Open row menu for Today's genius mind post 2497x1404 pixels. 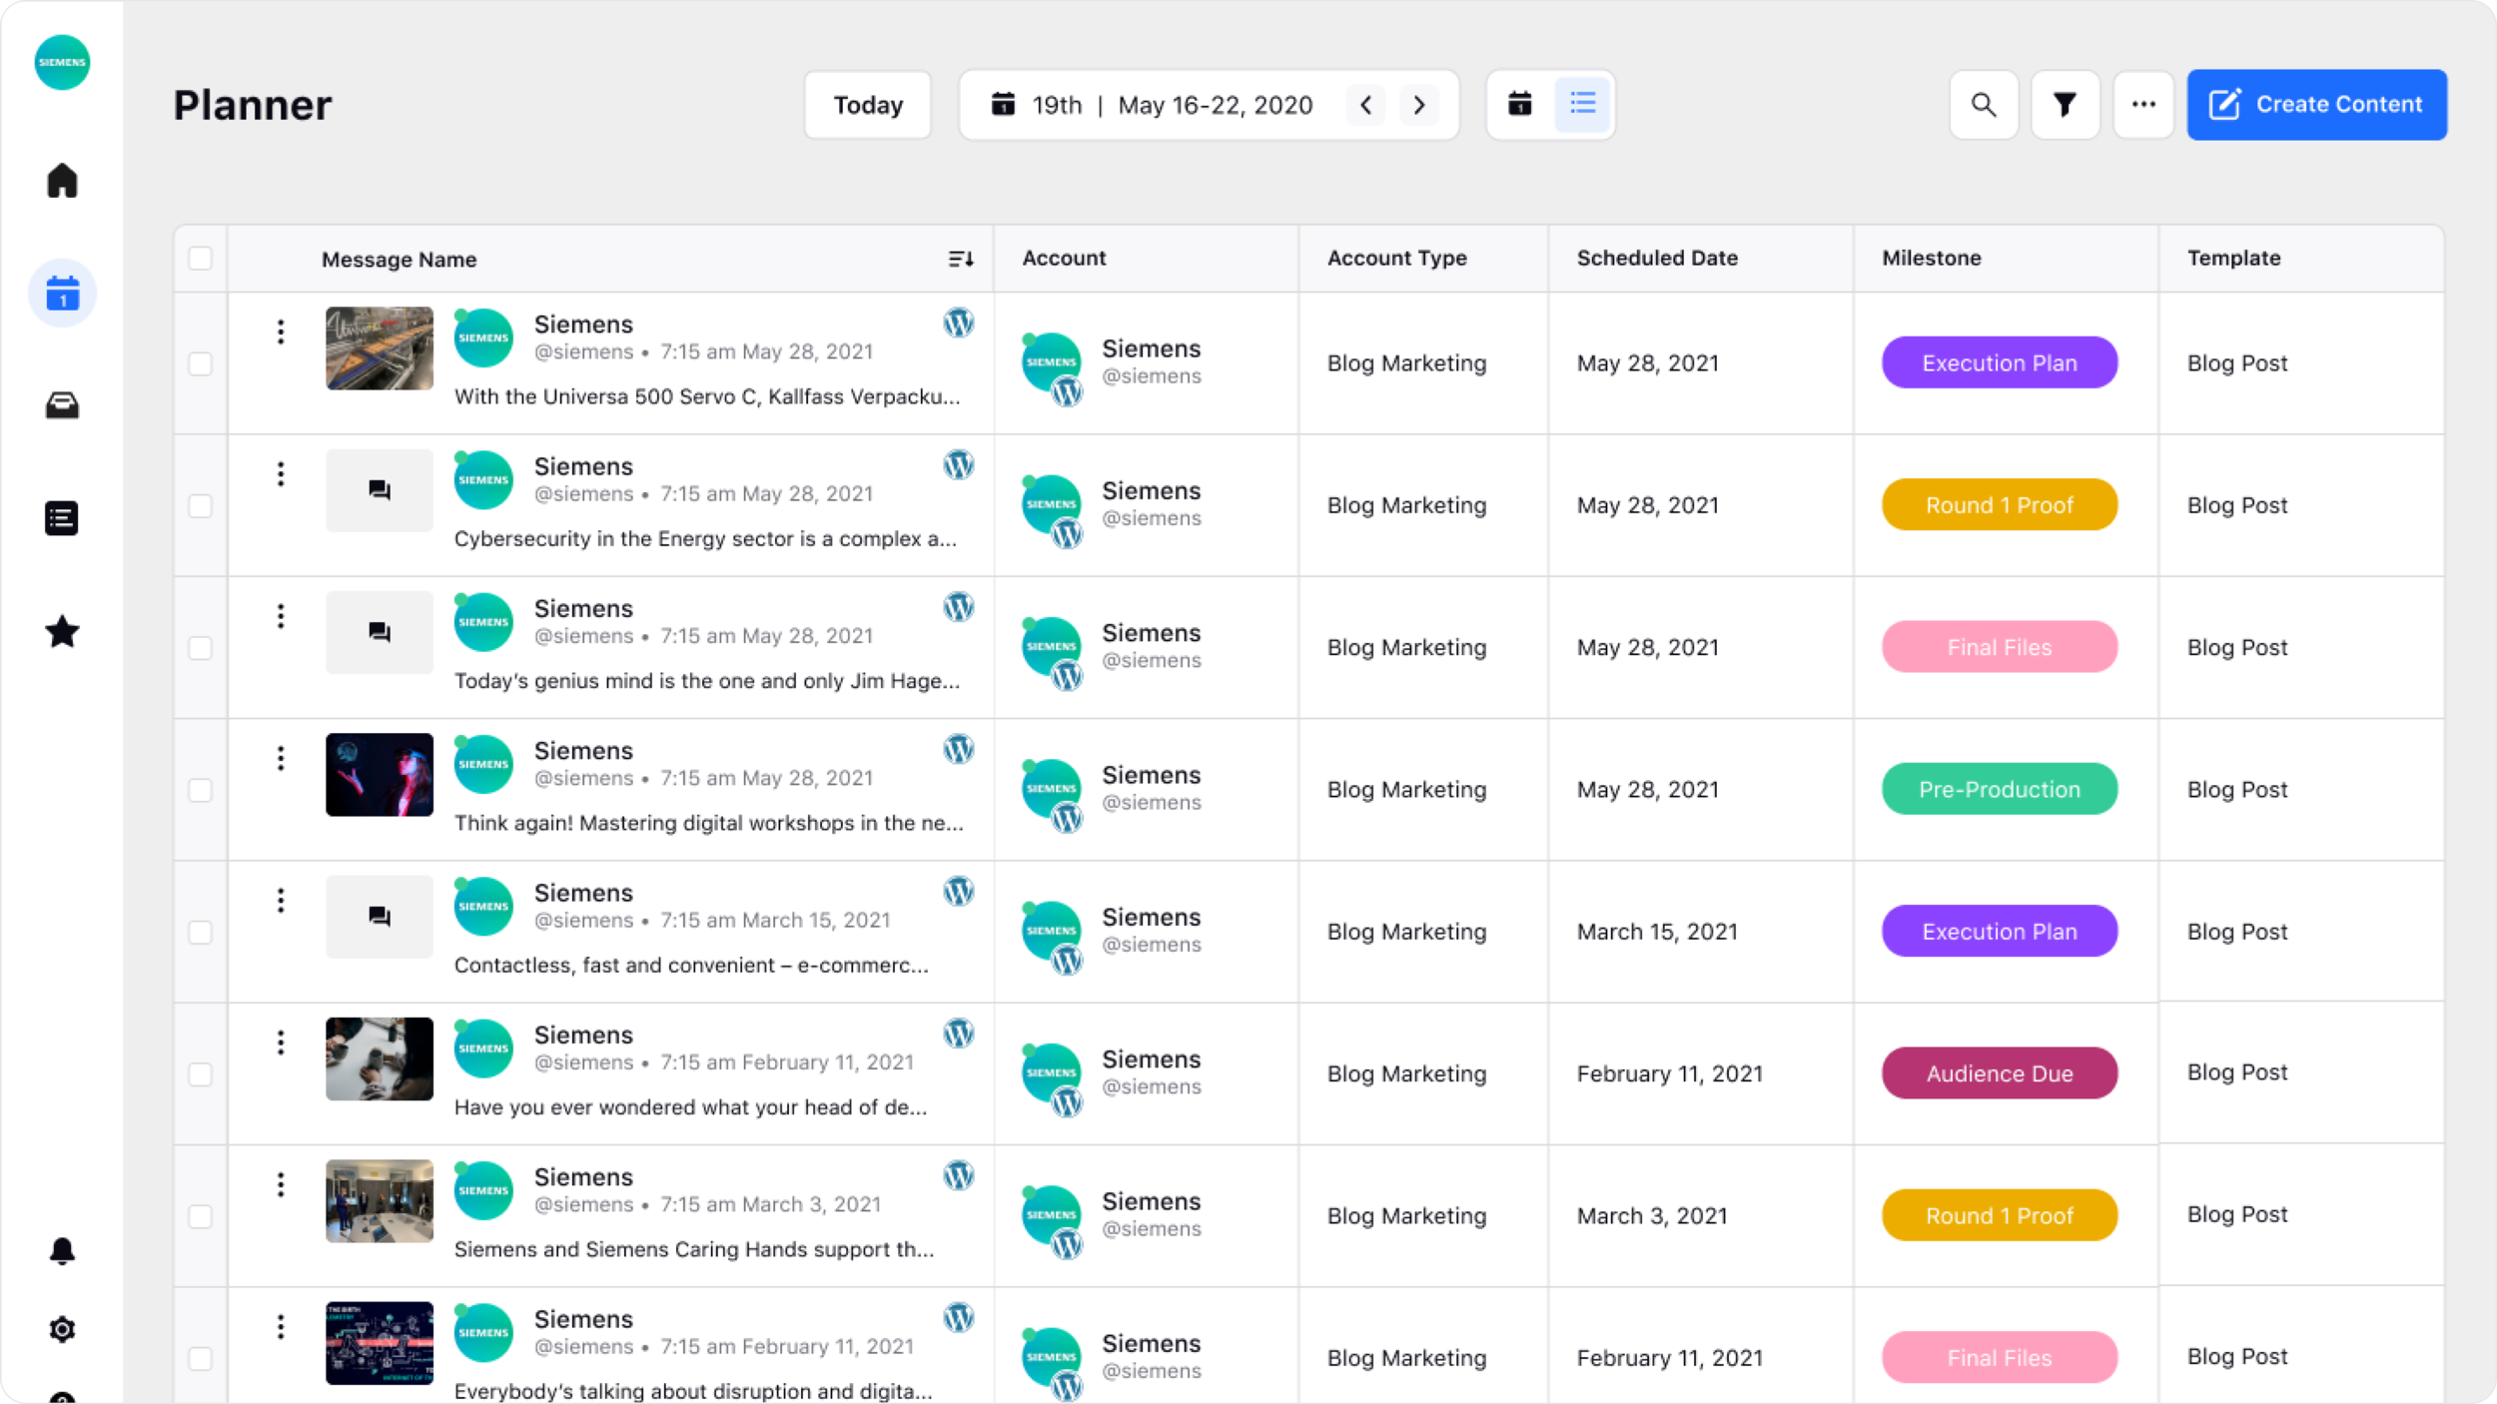click(281, 616)
